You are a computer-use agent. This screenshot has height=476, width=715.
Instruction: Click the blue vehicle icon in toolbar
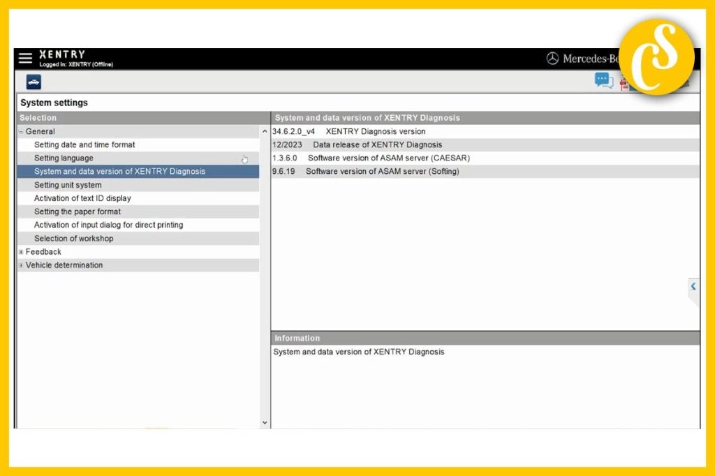point(34,82)
